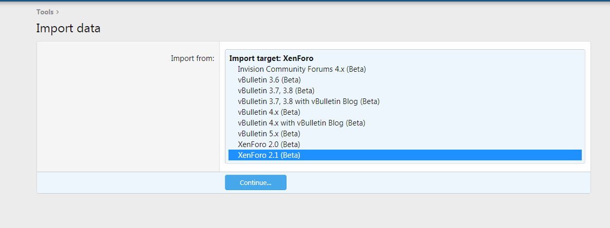Choose vBulletin 4.x with vBulletin Blog (Beta)

(x=405, y=123)
